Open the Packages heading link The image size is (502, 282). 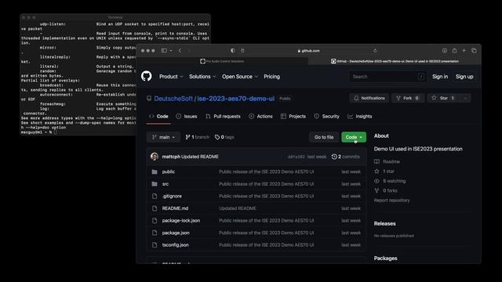click(385, 258)
